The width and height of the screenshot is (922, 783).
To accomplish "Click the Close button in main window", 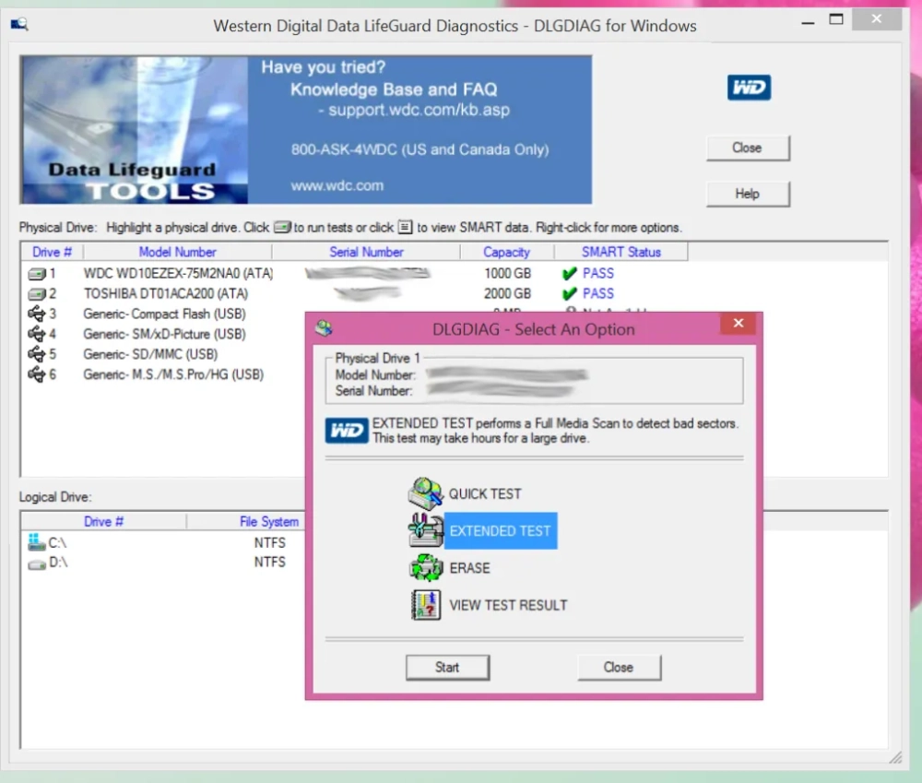I will (x=748, y=148).
